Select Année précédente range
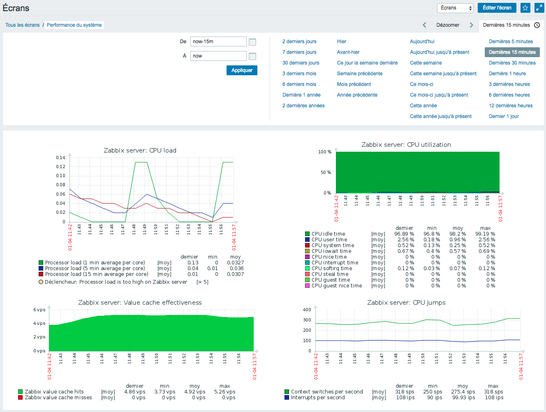Image resolution: width=546 pixels, height=412 pixels. click(x=357, y=95)
